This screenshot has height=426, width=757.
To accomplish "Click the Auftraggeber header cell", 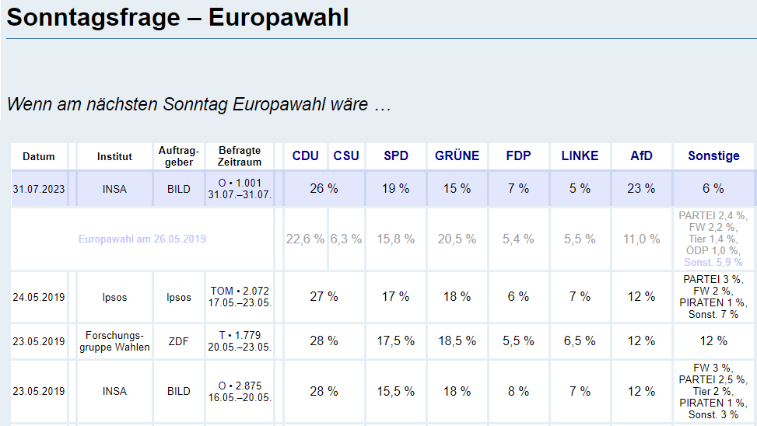I will [x=179, y=156].
